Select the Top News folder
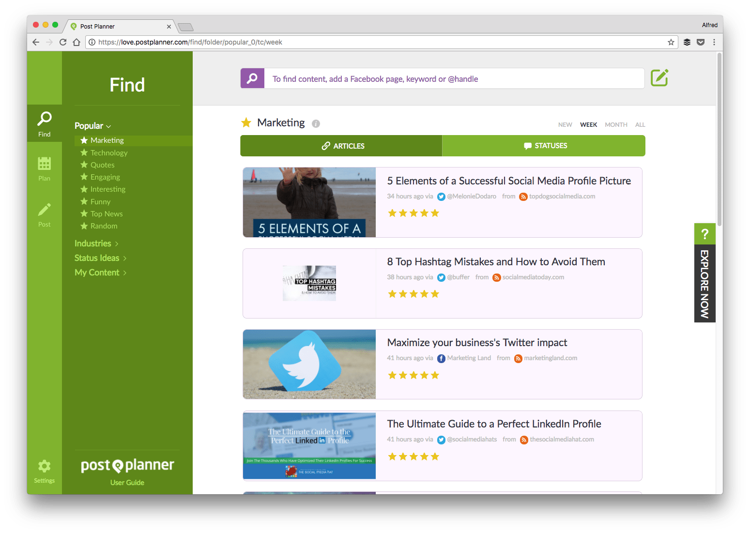 click(101, 214)
